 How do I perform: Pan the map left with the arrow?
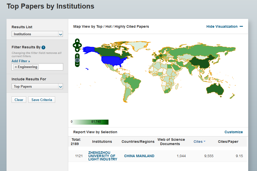point(74,45)
